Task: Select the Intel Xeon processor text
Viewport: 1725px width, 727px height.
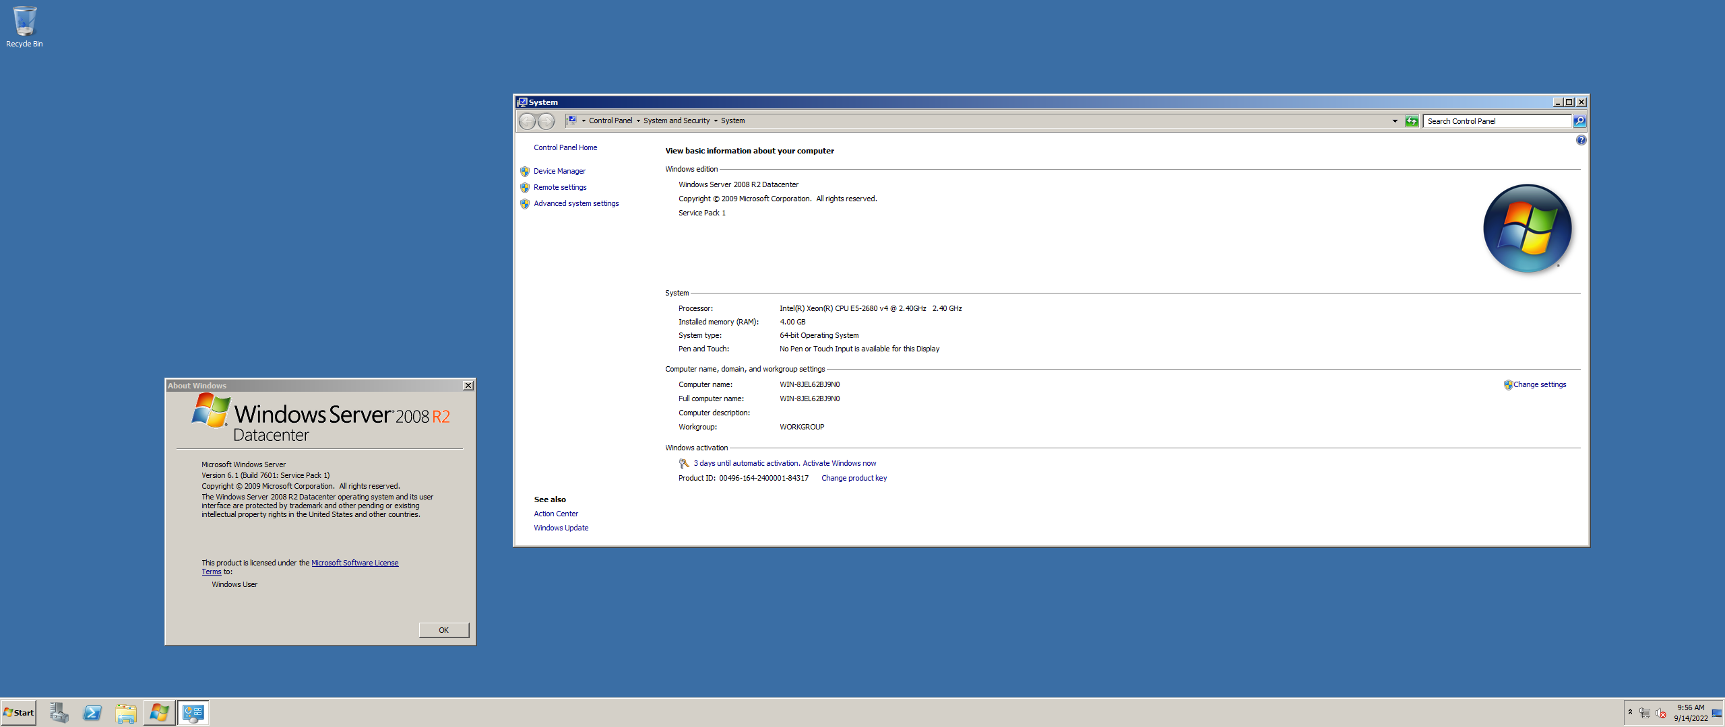Action: tap(871, 308)
